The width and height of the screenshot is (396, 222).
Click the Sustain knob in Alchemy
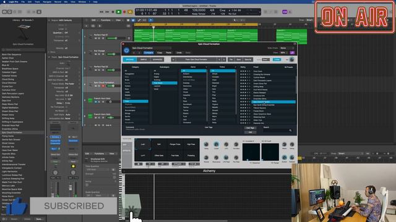point(285,158)
